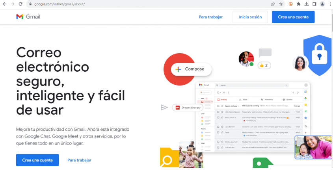Select the Primary tab in the mockup inbox
Image resolution: width=333 pixels, height=182 pixels.
click(222, 99)
